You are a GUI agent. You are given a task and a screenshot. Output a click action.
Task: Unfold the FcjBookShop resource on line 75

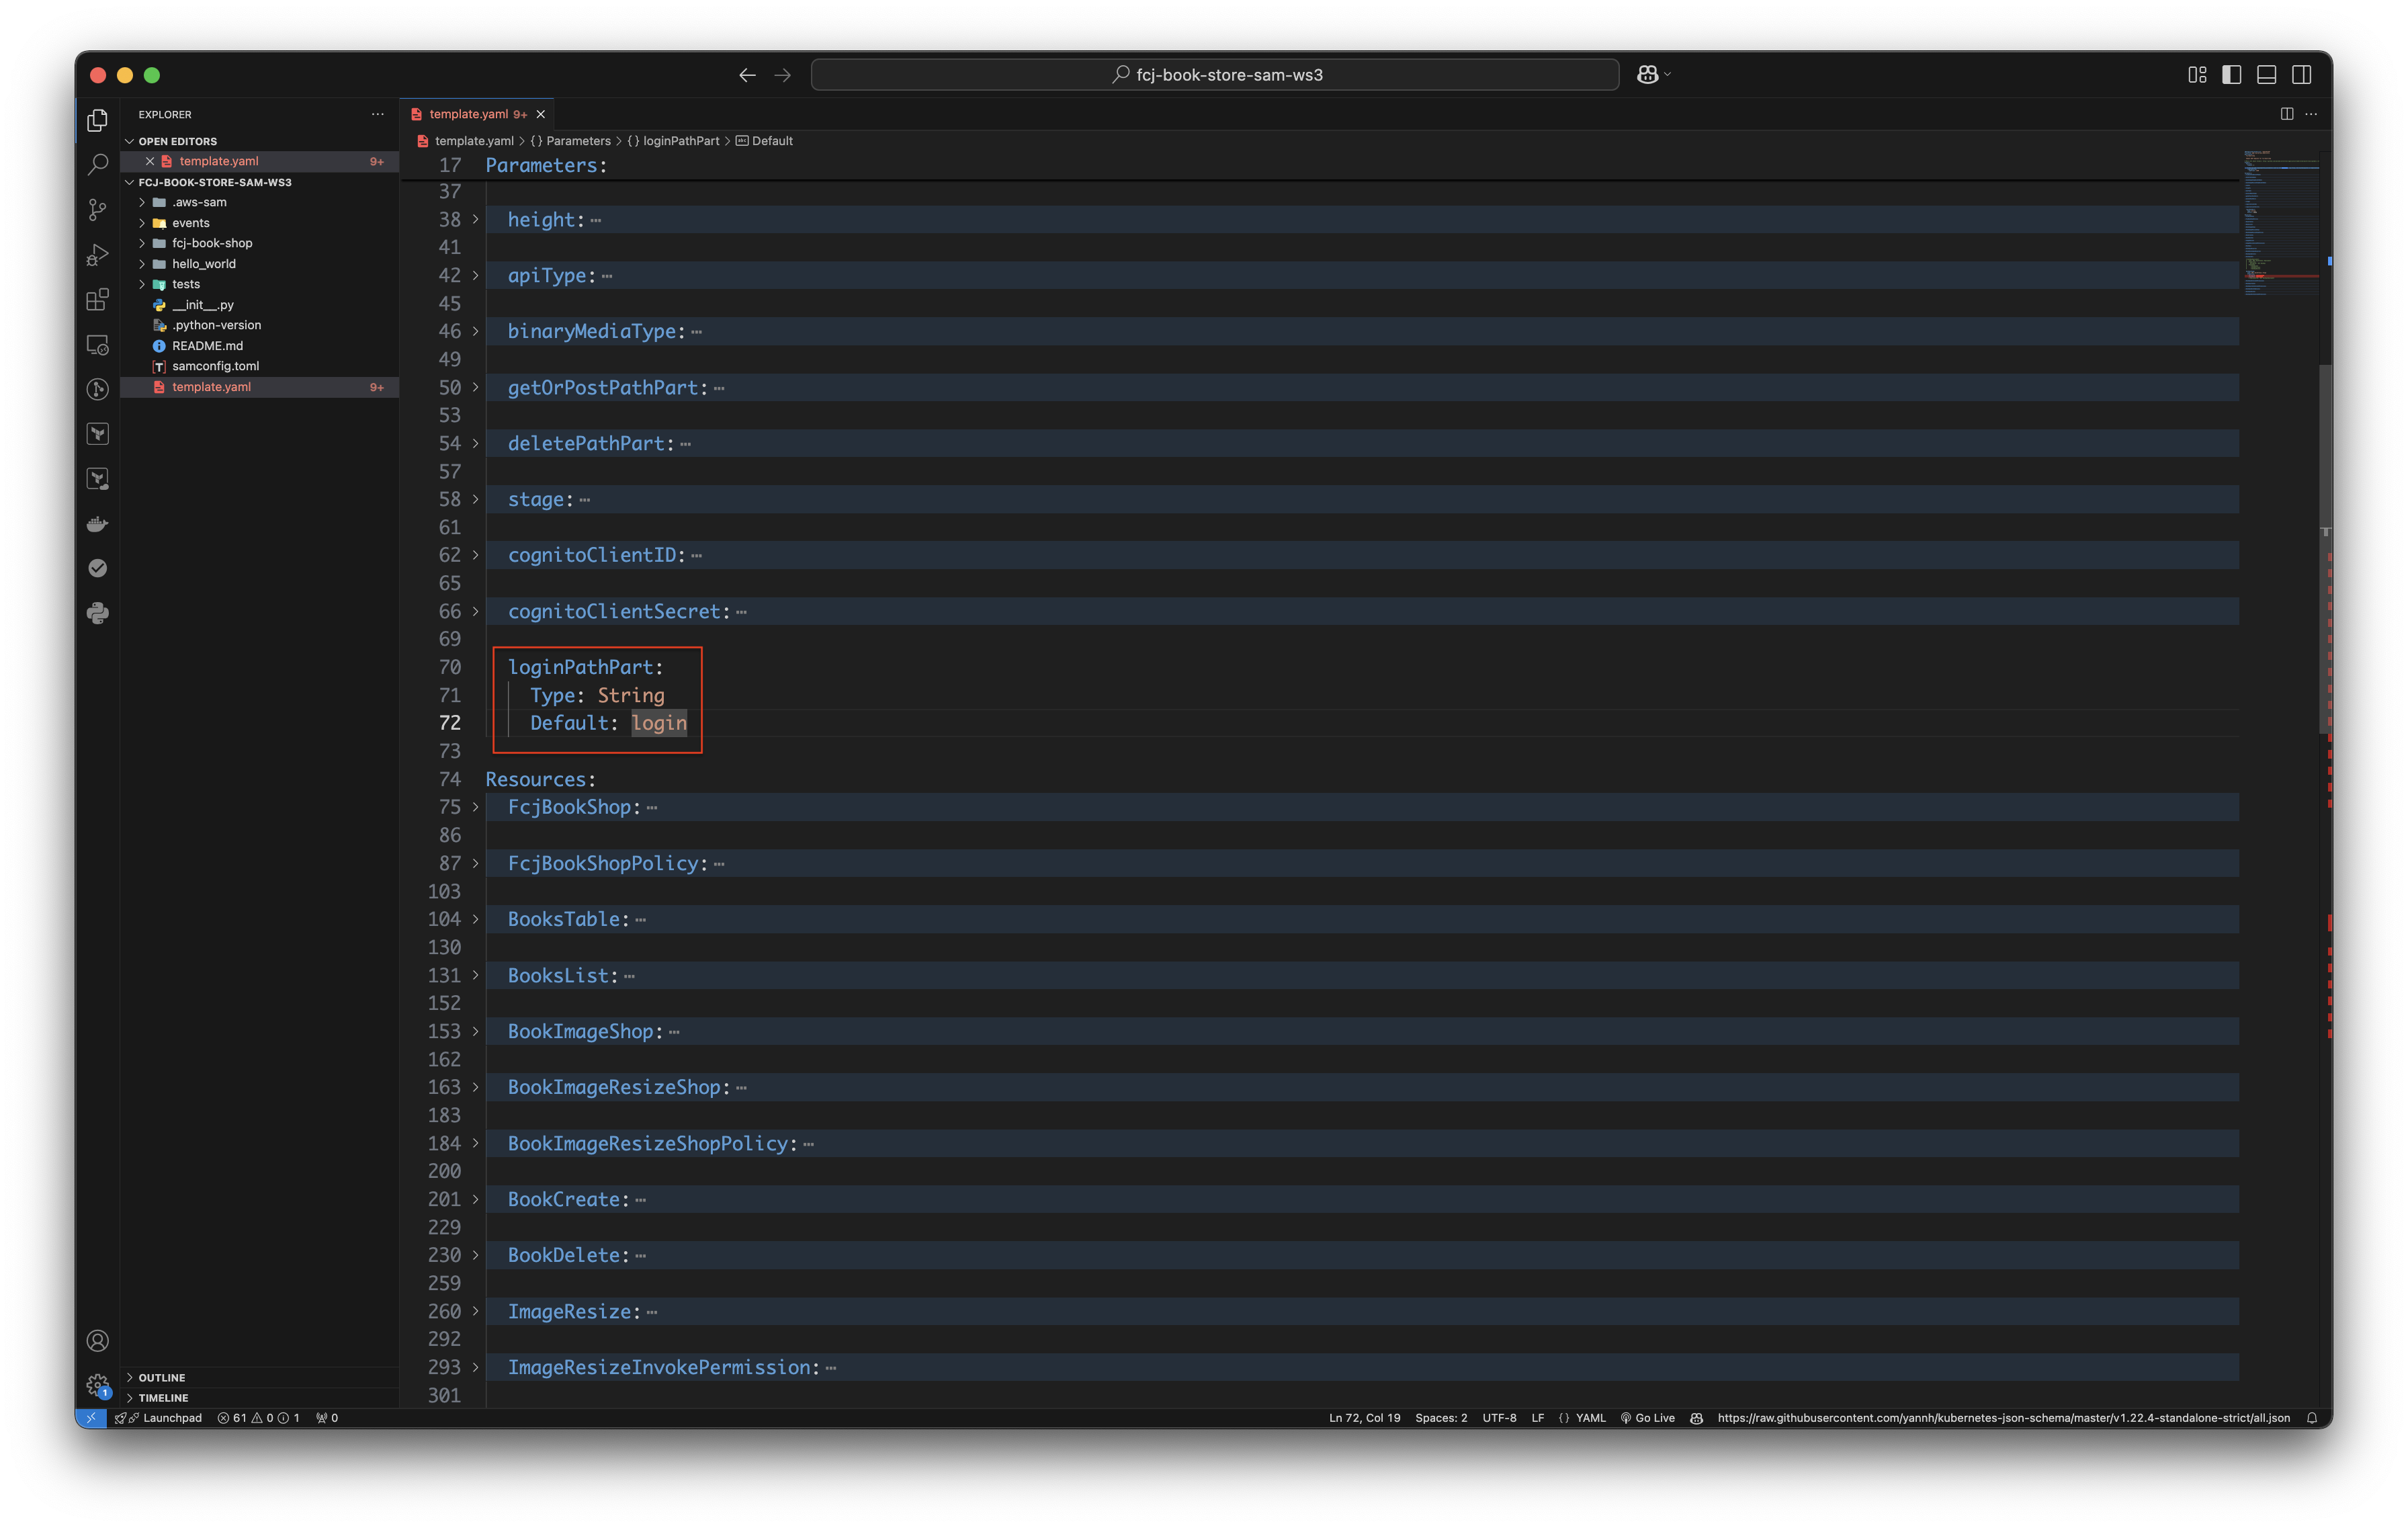coord(475,807)
